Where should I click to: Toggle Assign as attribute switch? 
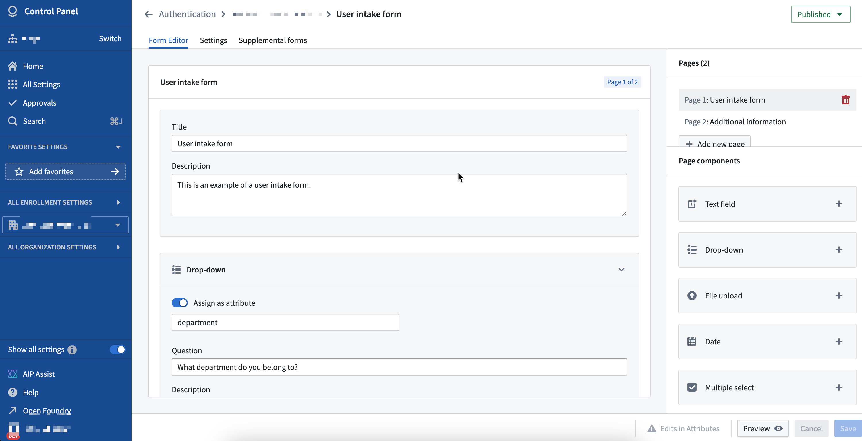tap(180, 303)
